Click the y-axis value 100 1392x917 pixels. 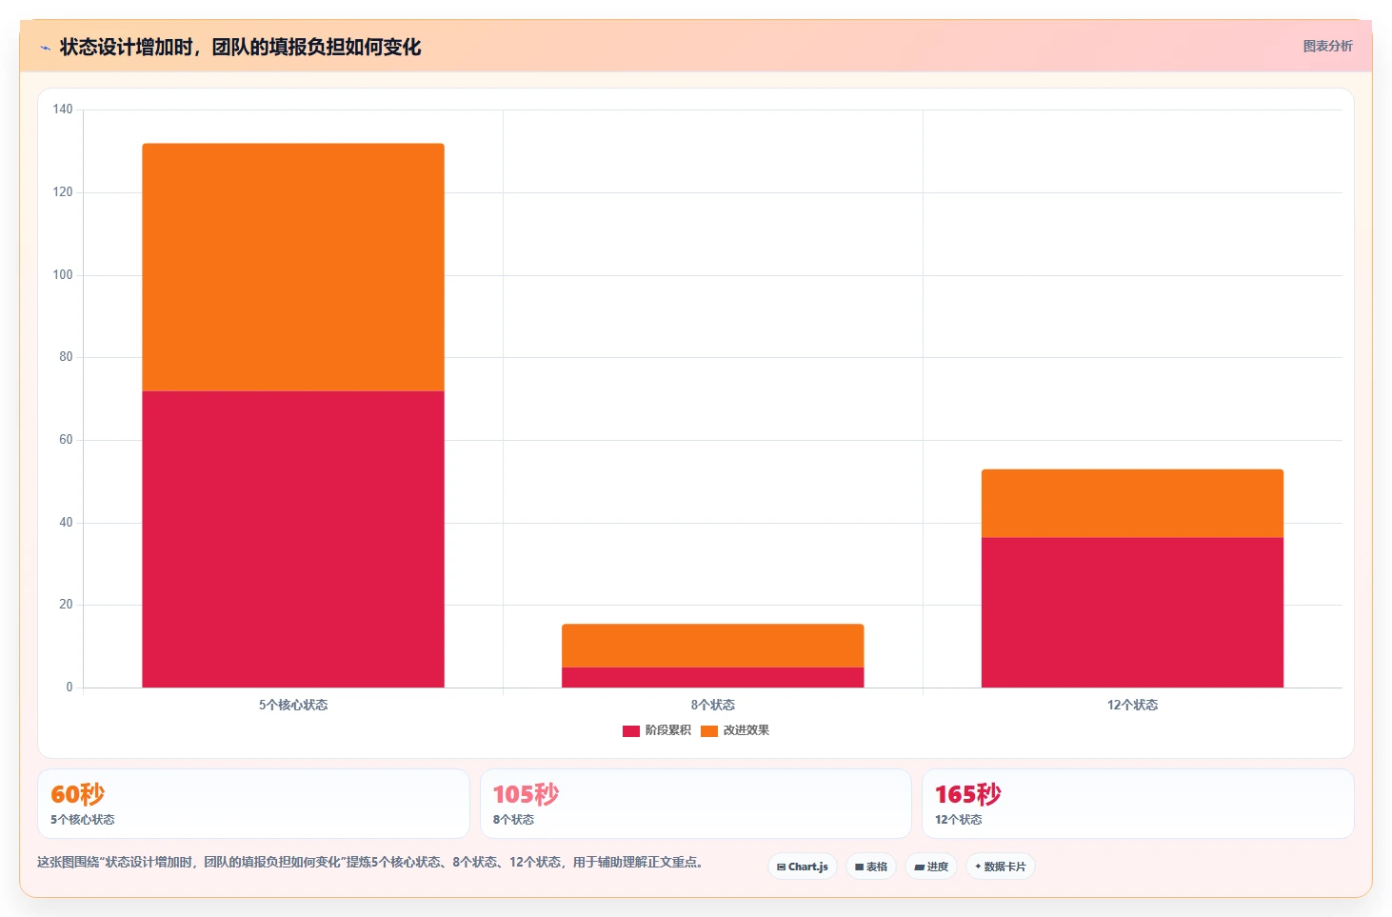(63, 275)
